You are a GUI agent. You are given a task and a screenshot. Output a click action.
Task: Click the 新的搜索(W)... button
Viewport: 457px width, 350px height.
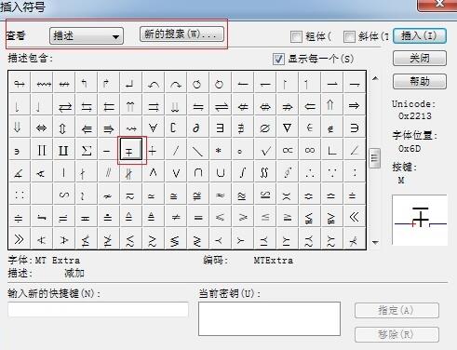pyautogui.click(x=181, y=34)
